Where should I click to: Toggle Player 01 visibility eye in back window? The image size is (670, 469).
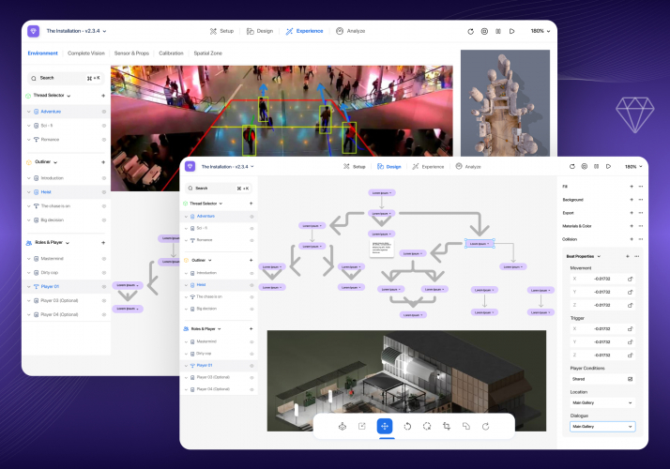coord(104,287)
